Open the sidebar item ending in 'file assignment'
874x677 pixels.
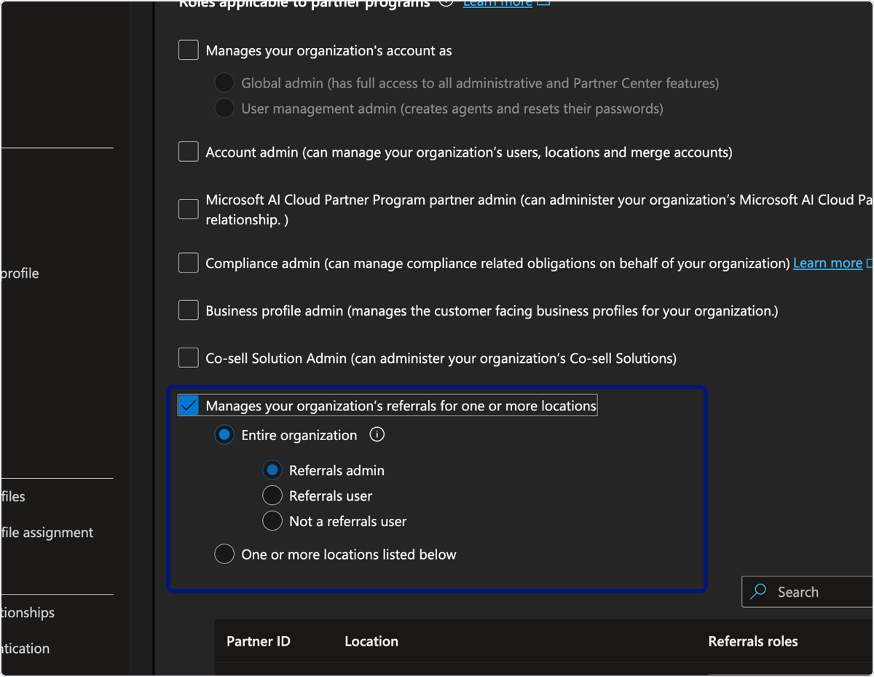47,533
